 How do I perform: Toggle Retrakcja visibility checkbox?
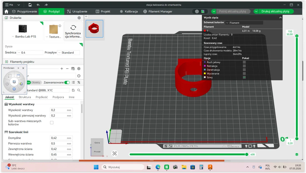pos(244,66)
